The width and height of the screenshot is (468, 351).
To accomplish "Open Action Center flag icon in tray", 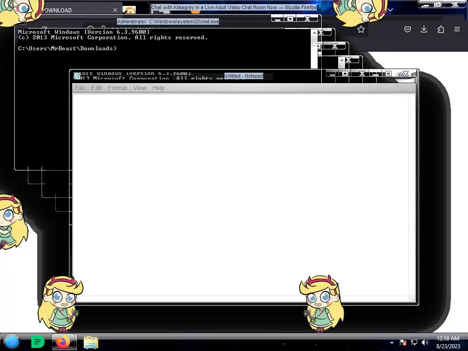I will [403, 342].
